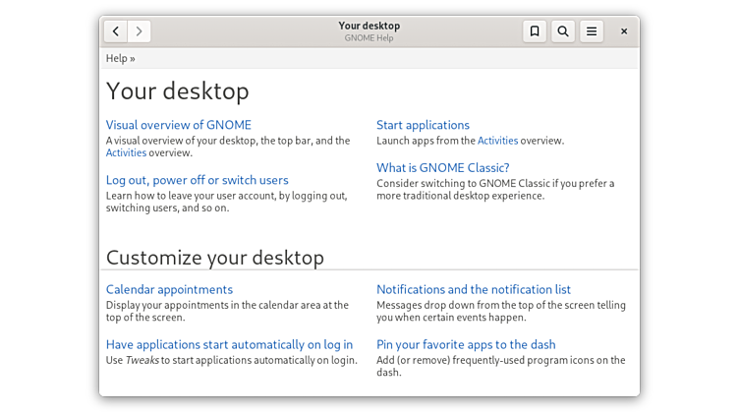Screen dimensions: 739x416
Task: Open search with the magnifier icon
Action: coord(563,31)
